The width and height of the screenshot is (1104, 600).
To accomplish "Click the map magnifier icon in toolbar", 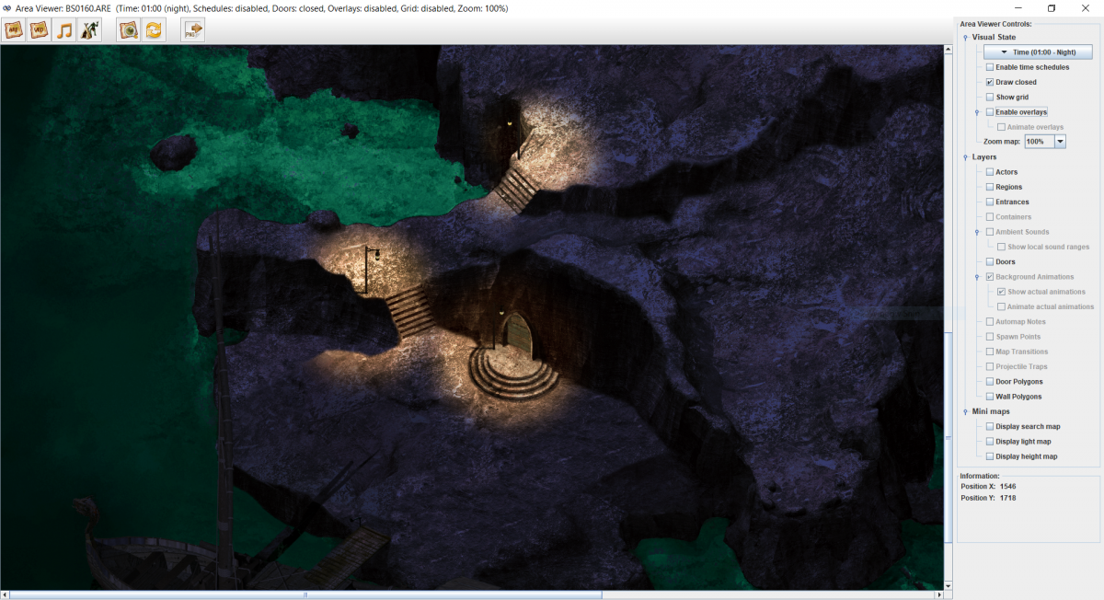I will coord(128,30).
